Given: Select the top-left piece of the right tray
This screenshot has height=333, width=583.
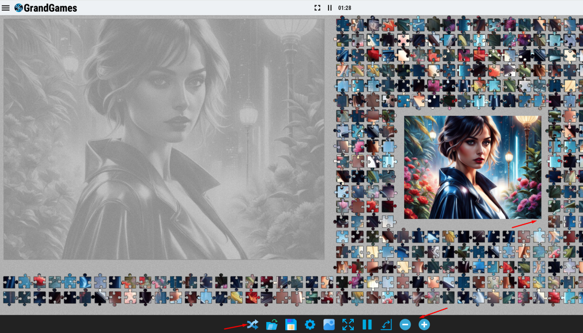Looking at the screenshot, I should point(343,25).
